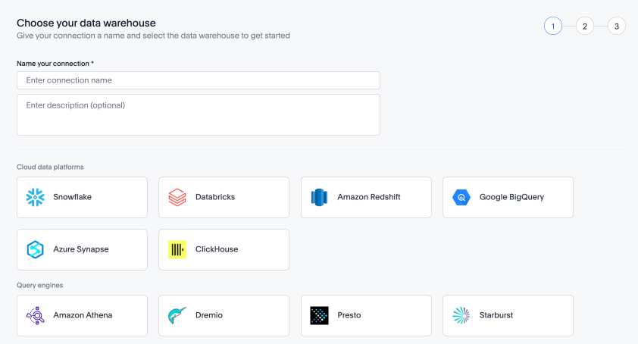Jump to step 2 indicator
Image resolution: width=638 pixels, height=344 pixels.
585,27
